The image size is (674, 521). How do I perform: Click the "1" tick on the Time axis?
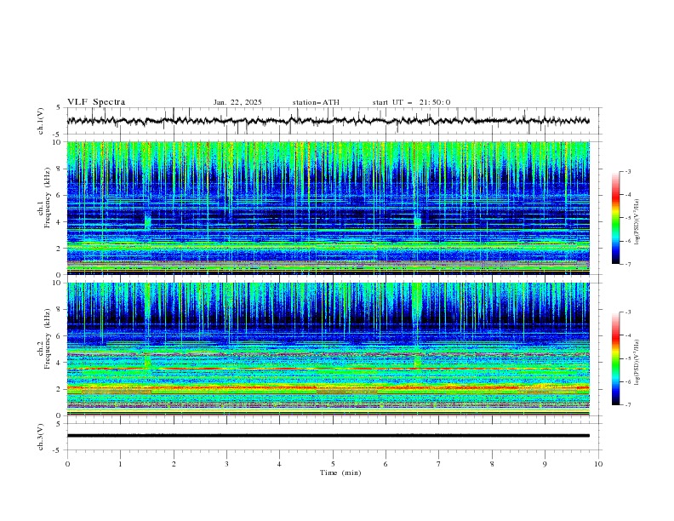click(120, 464)
